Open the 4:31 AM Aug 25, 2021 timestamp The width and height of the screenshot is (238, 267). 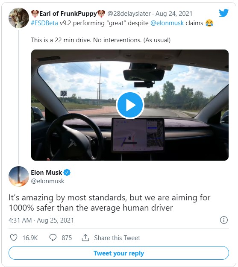click(x=41, y=220)
